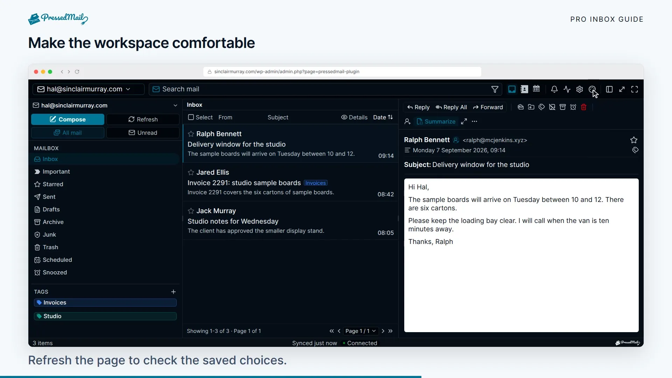Expand the hal@sinclairmurray.com account dropdown in top bar

[x=89, y=89]
